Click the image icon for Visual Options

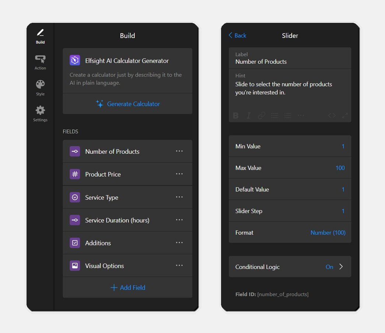[75, 266]
